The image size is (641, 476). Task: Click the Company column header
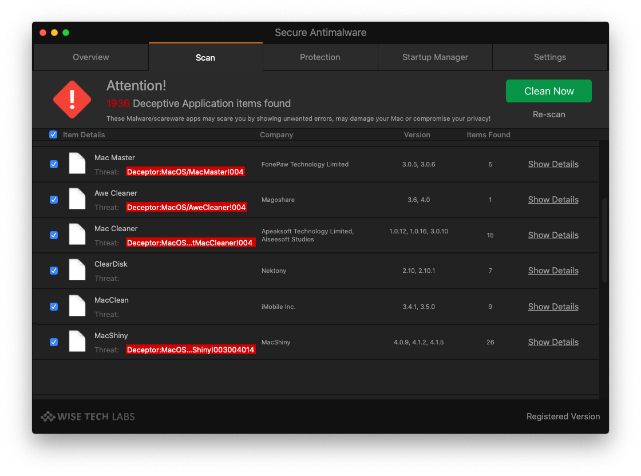276,135
